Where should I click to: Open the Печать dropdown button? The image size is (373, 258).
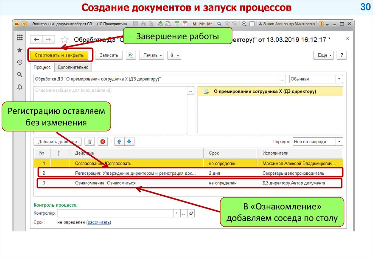(x=152, y=55)
